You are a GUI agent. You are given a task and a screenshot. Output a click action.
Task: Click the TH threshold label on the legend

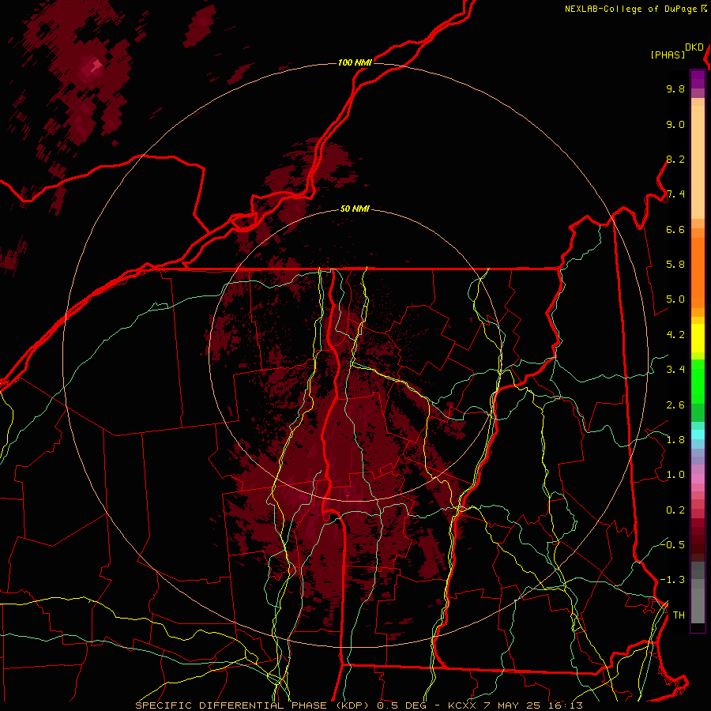click(x=679, y=615)
